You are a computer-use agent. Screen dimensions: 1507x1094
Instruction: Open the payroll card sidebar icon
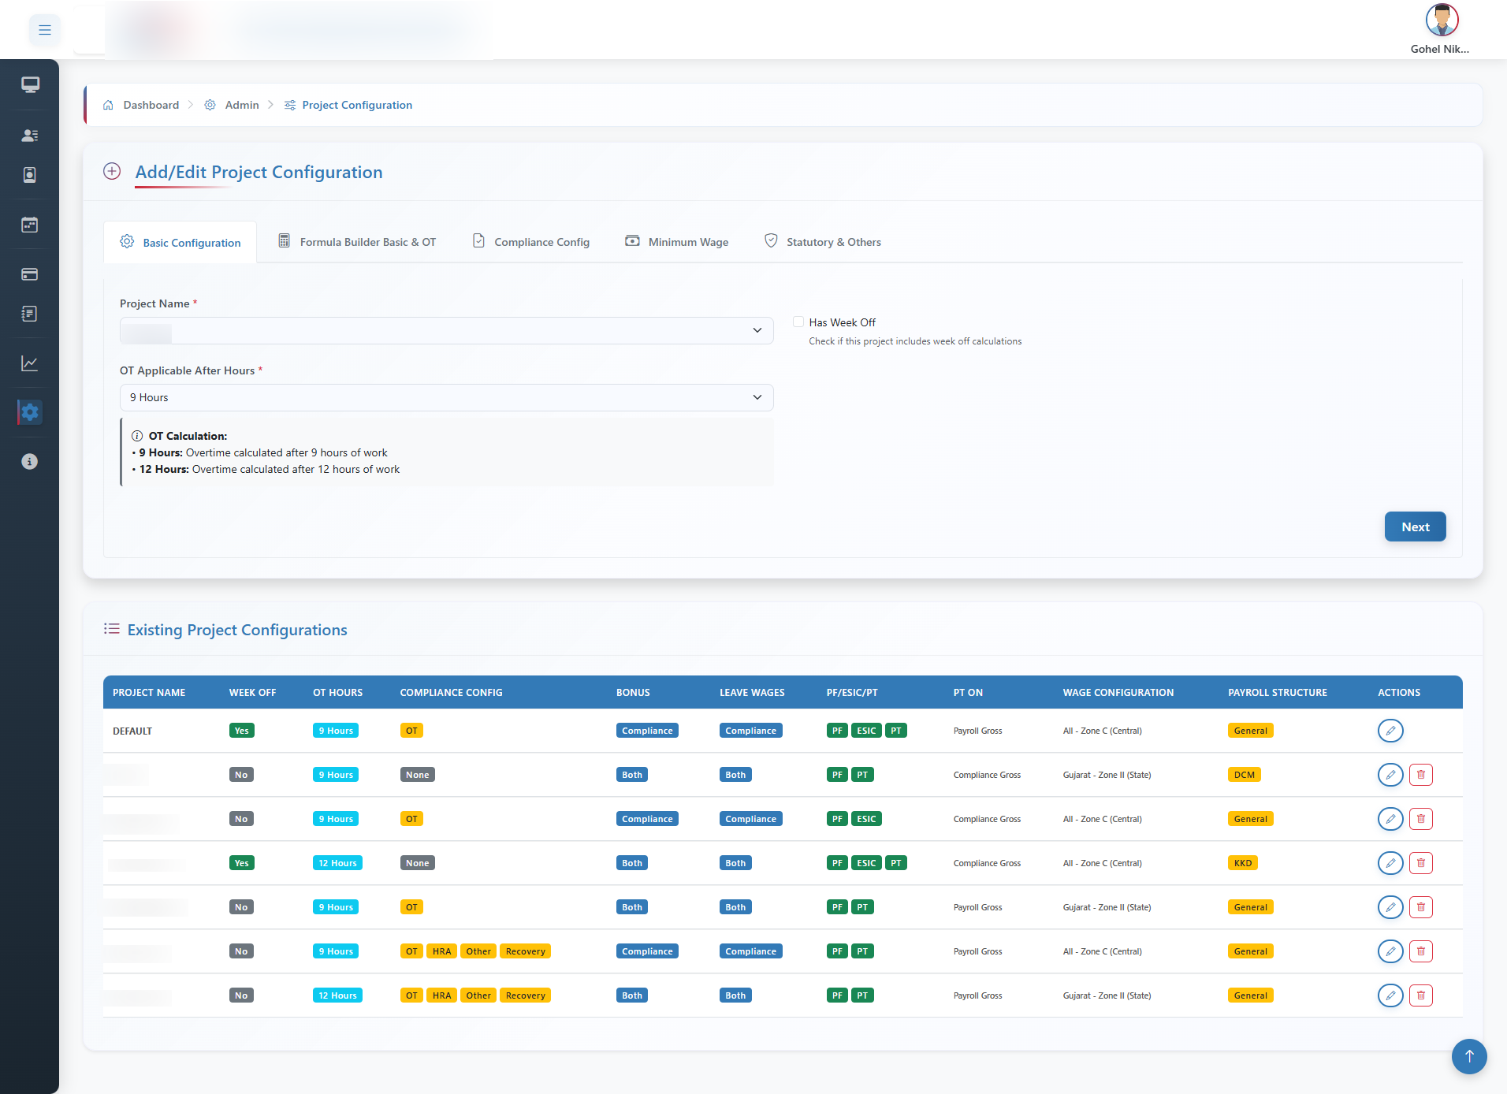[30, 274]
